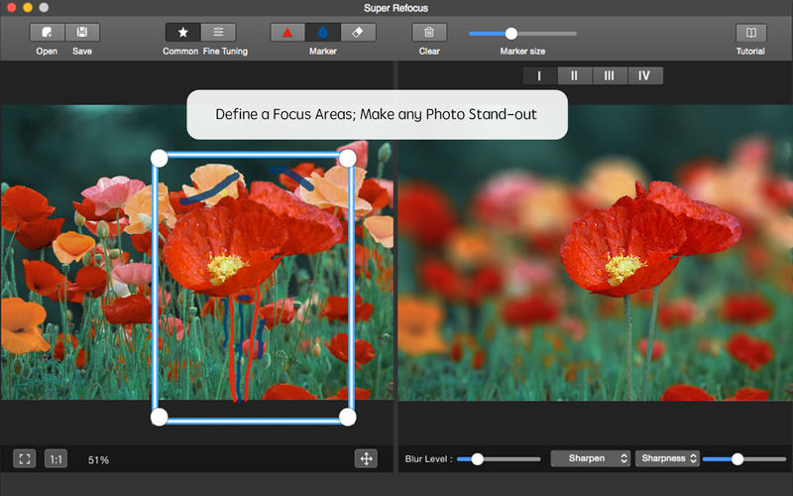Viewport: 793px width, 496px height.
Task: Clear markers with the trash icon
Action: 429,33
